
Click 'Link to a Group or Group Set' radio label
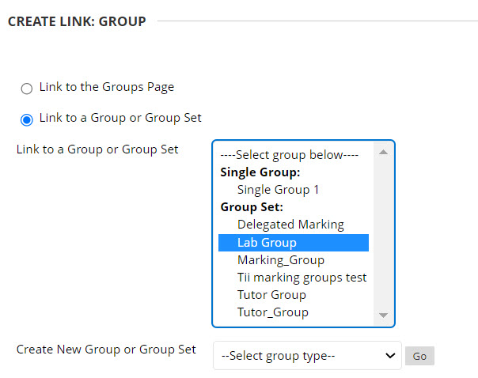click(120, 118)
